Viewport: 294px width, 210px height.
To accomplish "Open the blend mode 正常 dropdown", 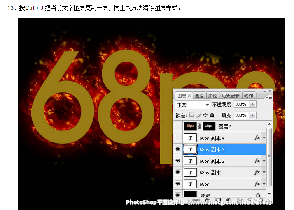I will tap(193, 105).
